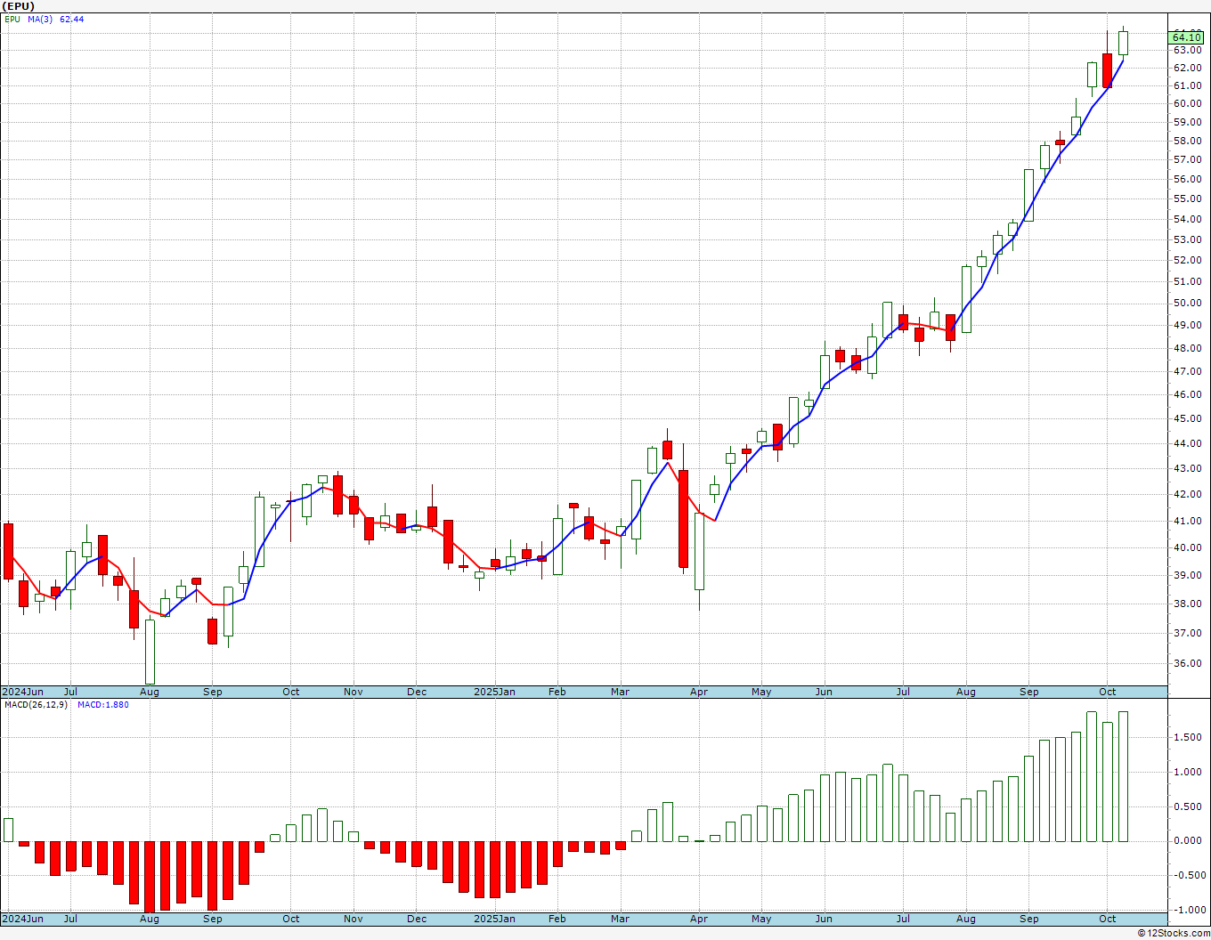Click "Dec" on the price chart date axis
The width and height of the screenshot is (1211, 940).
click(x=417, y=692)
